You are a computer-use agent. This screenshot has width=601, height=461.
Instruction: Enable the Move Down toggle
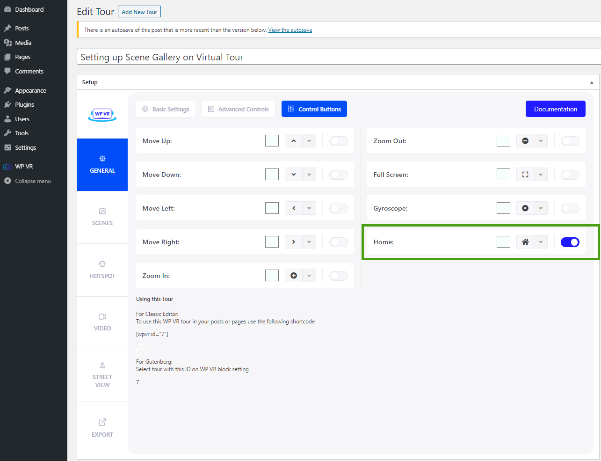pyautogui.click(x=339, y=175)
